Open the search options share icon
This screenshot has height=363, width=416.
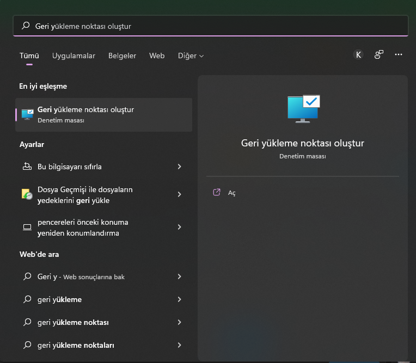click(x=378, y=54)
